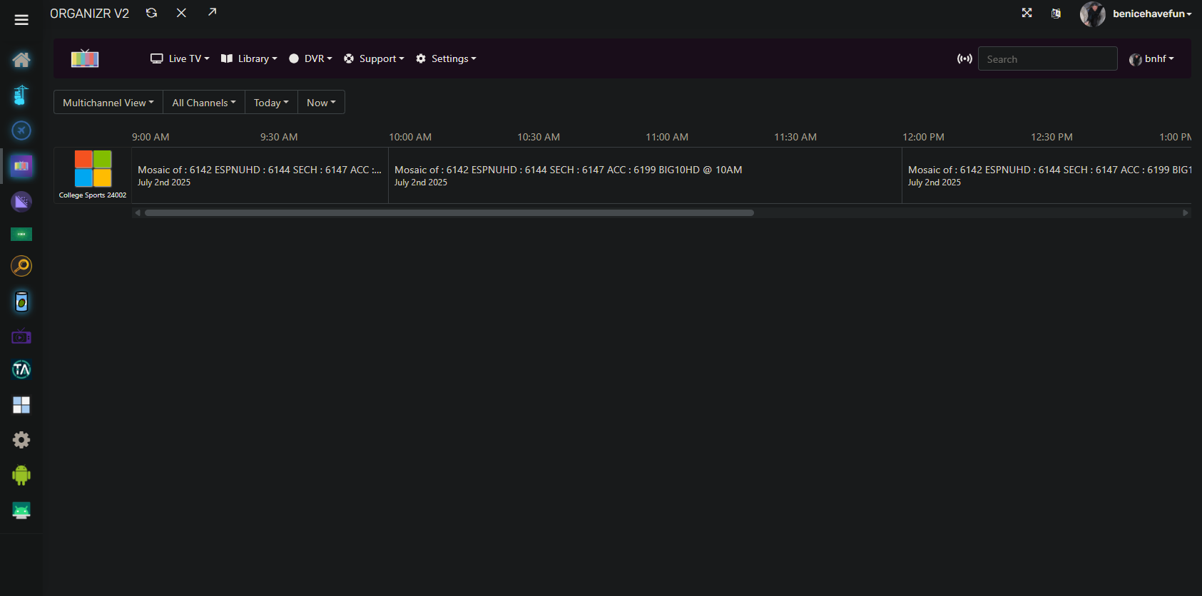The height and width of the screenshot is (596, 1202).
Task: Click the horizontal guide scrollbar
Action: (449, 212)
